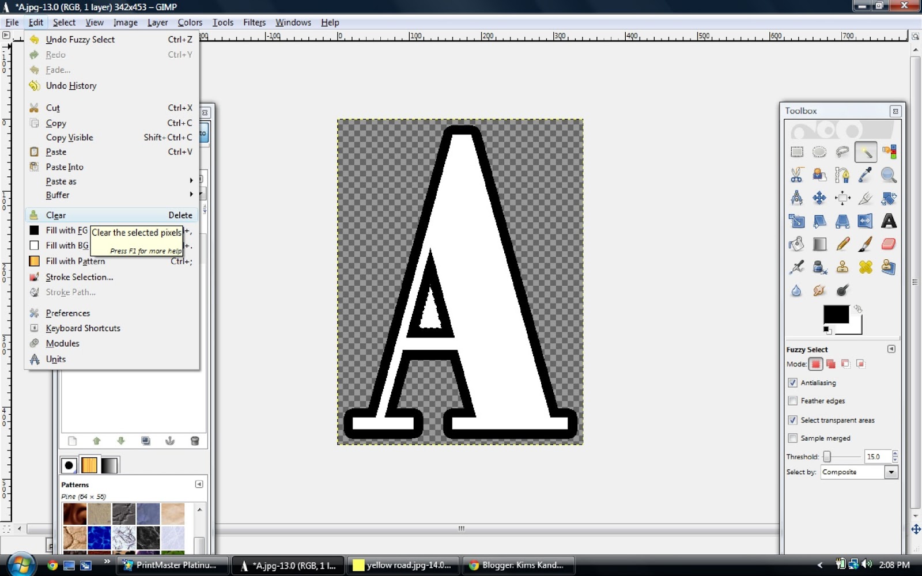Disable Select transparent areas

click(793, 420)
